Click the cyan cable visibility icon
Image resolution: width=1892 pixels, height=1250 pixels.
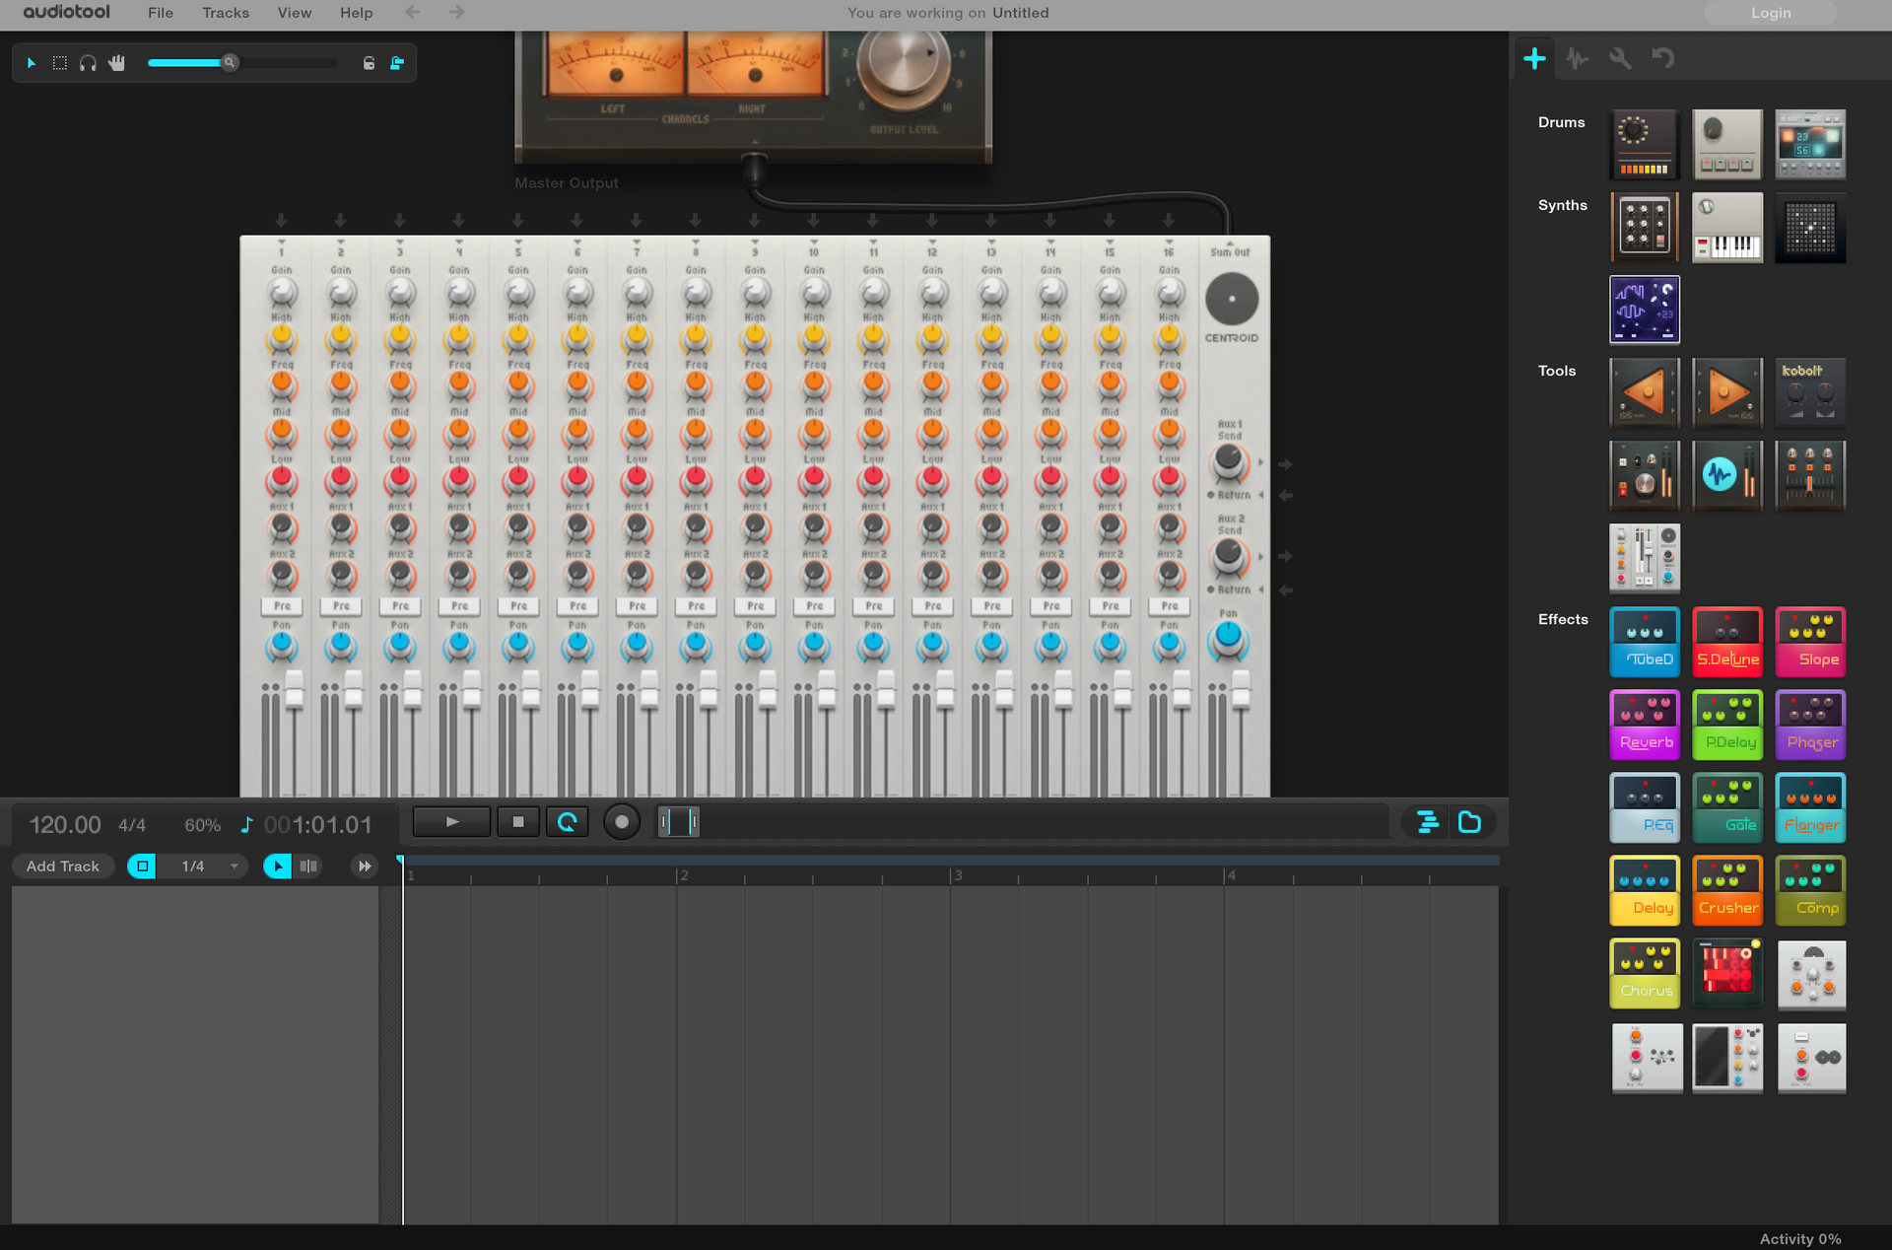(397, 63)
